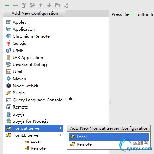Select Application configuration type
This screenshot has width=154, height=154.
[34, 29]
